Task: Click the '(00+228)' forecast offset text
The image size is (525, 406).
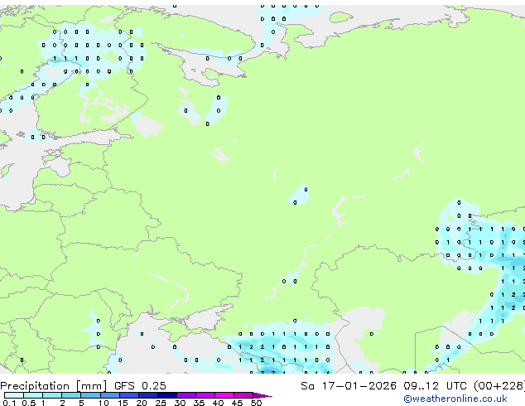Action: [x=499, y=386]
